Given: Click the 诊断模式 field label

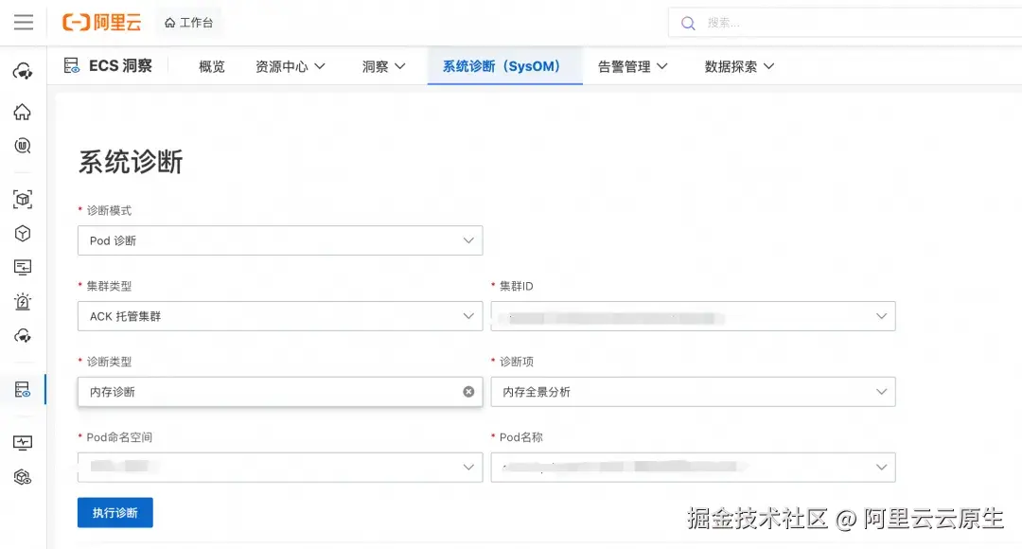Looking at the screenshot, I should (109, 210).
